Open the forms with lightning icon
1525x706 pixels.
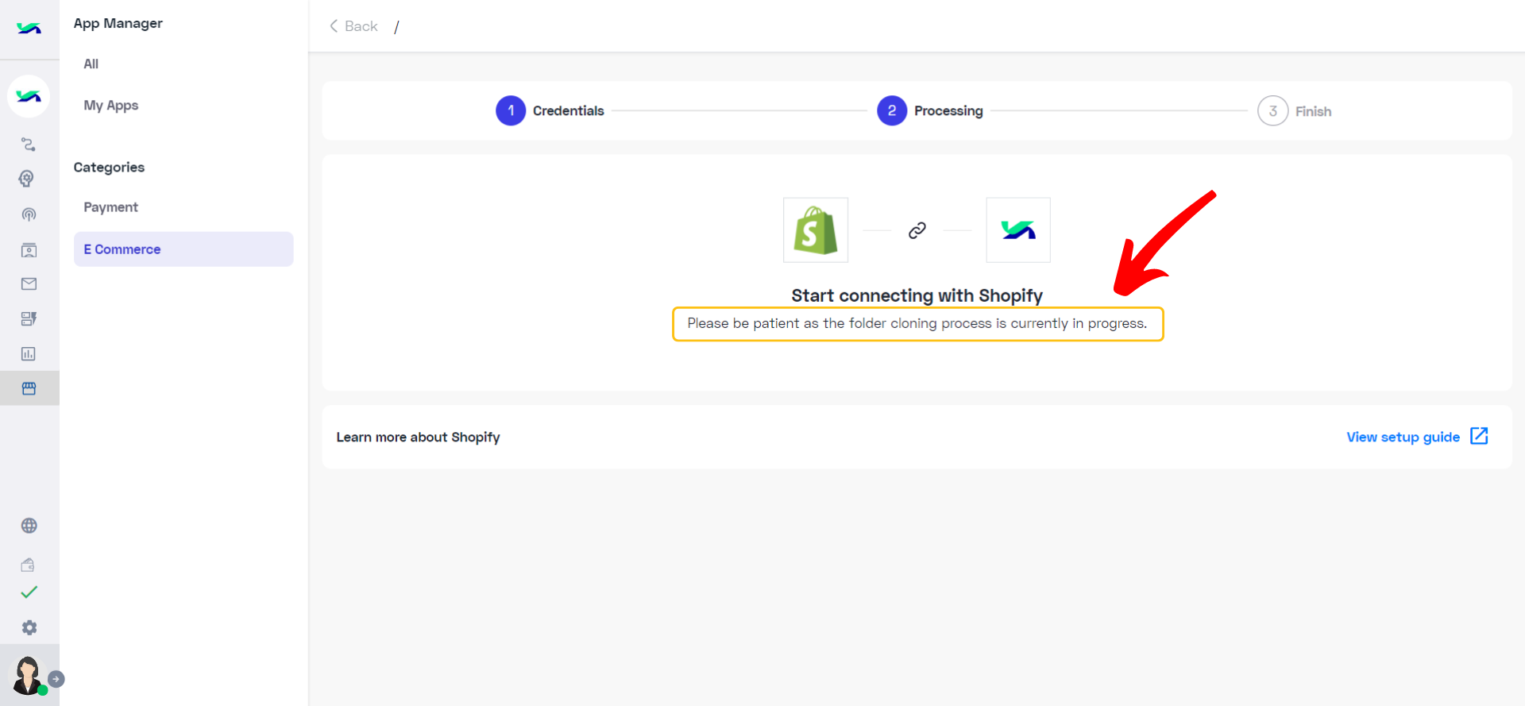click(x=29, y=318)
